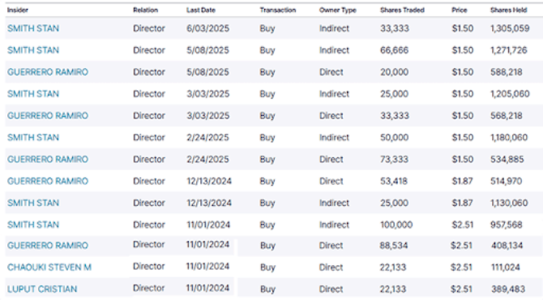543x300 pixels.
Task: Open SMITH STAN link dated 6/03/2025
Action: click(33, 28)
